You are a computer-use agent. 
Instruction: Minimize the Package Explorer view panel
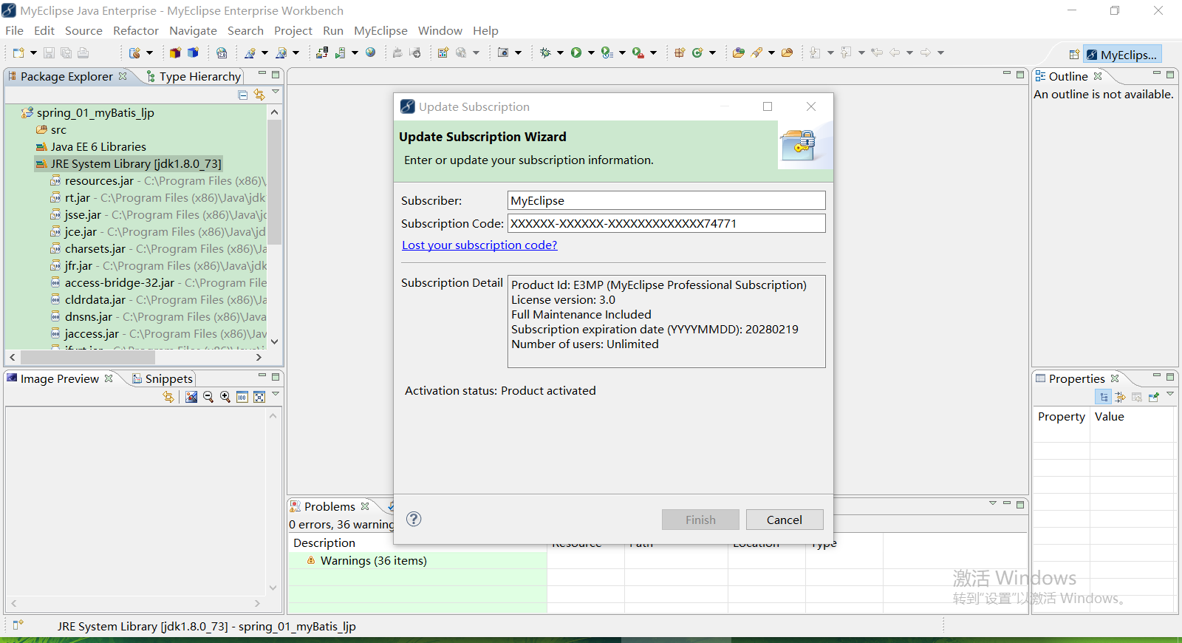(x=262, y=73)
